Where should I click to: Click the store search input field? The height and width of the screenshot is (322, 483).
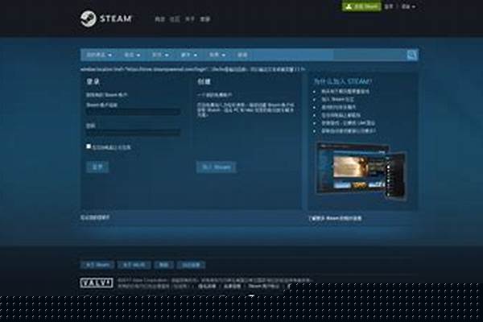(x=370, y=56)
